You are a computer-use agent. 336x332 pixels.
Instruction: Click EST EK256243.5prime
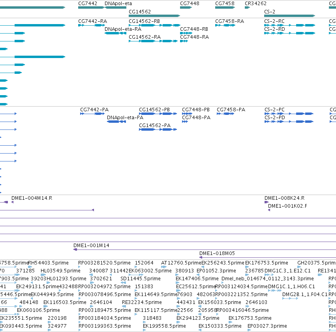[223, 263]
